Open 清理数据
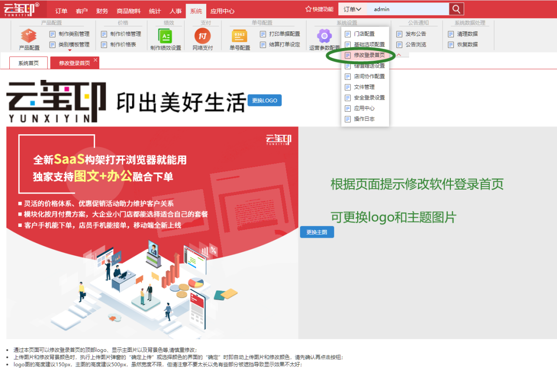Viewport: 557px width, 371px height. coord(463,34)
